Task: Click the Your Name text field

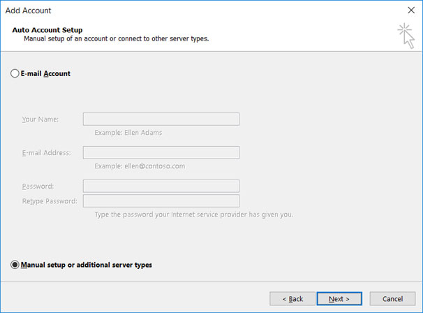Action: (x=161, y=119)
